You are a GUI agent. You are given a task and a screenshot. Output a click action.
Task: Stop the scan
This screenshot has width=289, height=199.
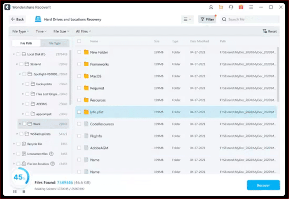pos(24,192)
